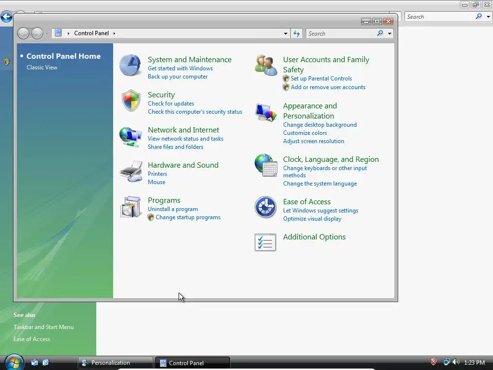Click Check this computer's security status
This screenshot has height=370, width=493.
pos(195,112)
